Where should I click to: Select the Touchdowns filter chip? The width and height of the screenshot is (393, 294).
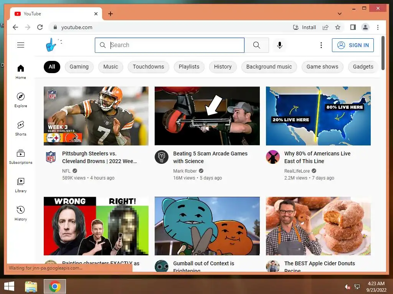[x=149, y=67]
